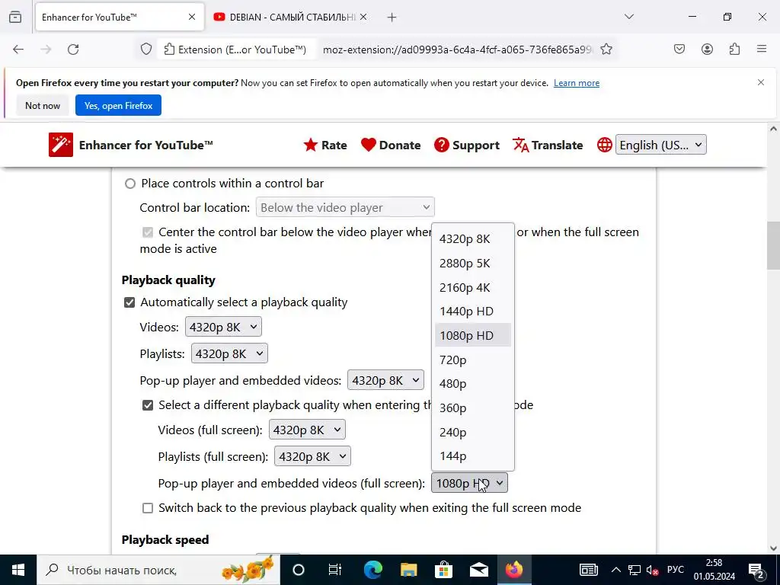This screenshot has height=585, width=780.
Task: Choose 720p from the list
Action: [472, 360]
